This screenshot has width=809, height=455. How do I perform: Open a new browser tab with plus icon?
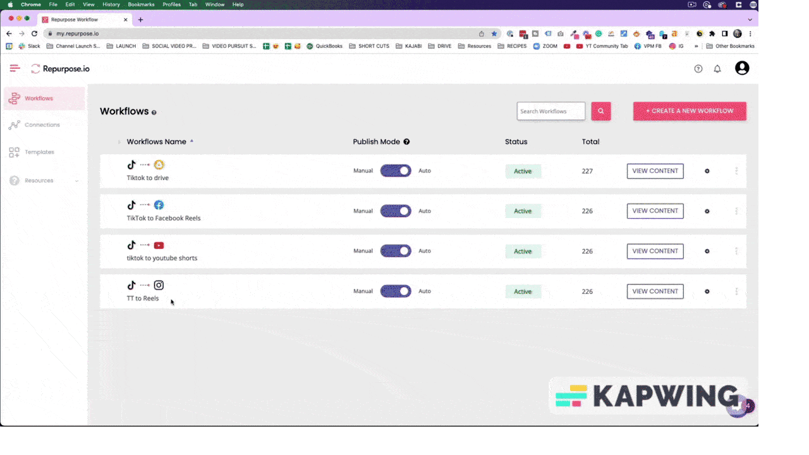point(140,20)
